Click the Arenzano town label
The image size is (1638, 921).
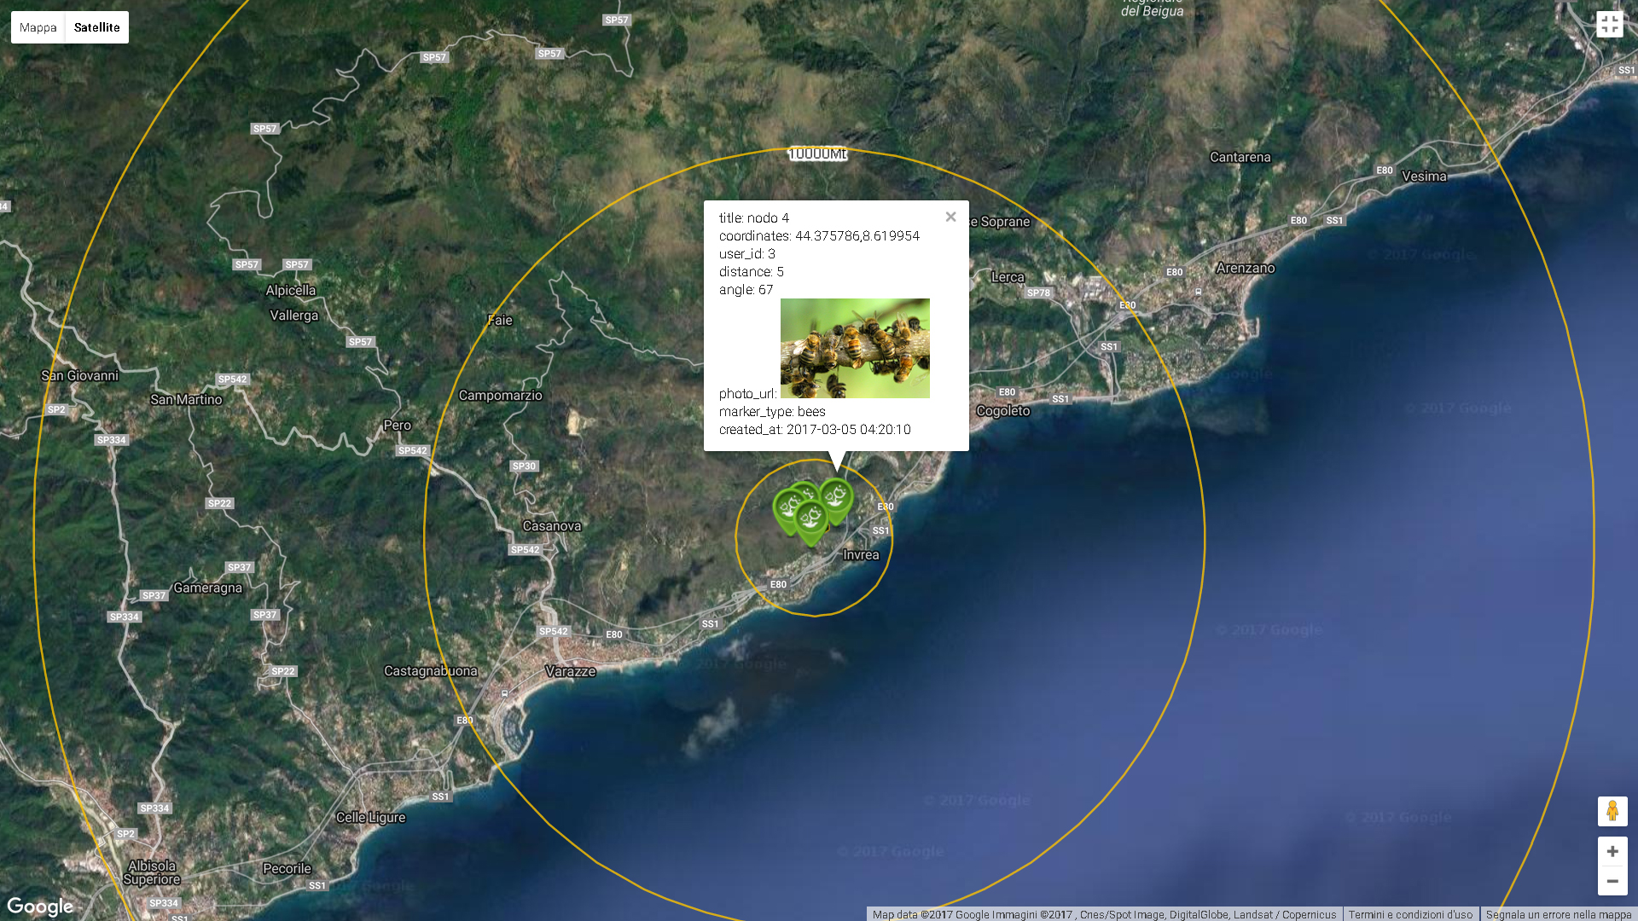pos(1246,268)
